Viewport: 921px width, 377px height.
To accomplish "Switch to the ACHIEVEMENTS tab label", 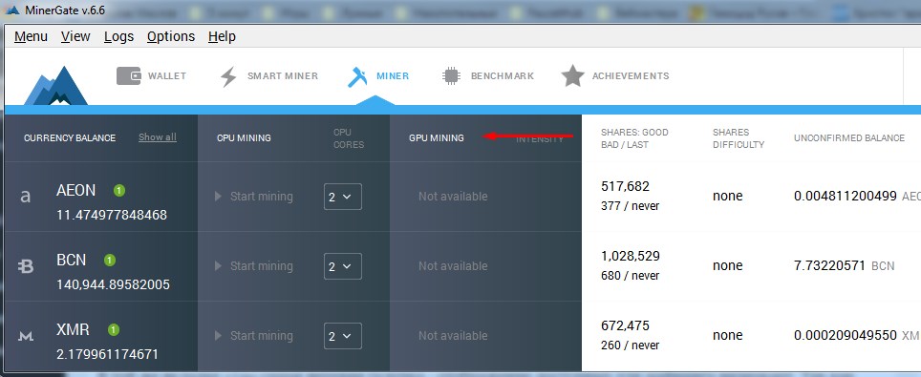I will [x=631, y=75].
